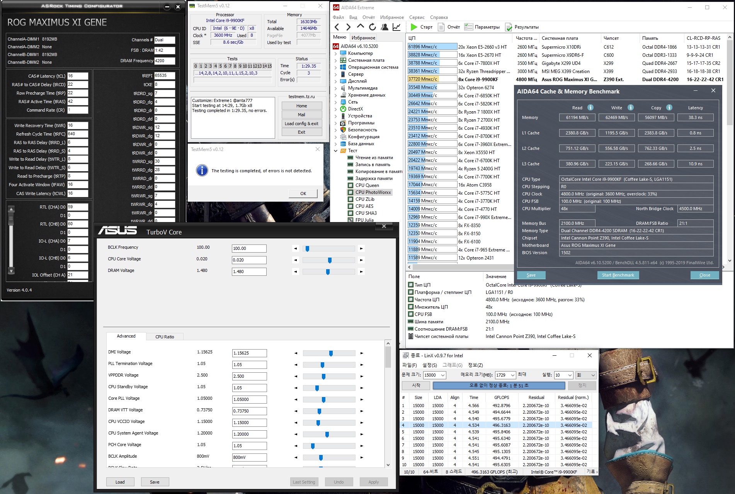Select the Устройства device icon
Viewport: 735px width, 494px height.
coord(343,116)
